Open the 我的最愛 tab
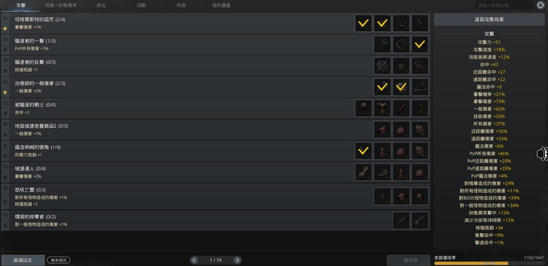The height and width of the screenshot is (266, 548). click(221, 6)
